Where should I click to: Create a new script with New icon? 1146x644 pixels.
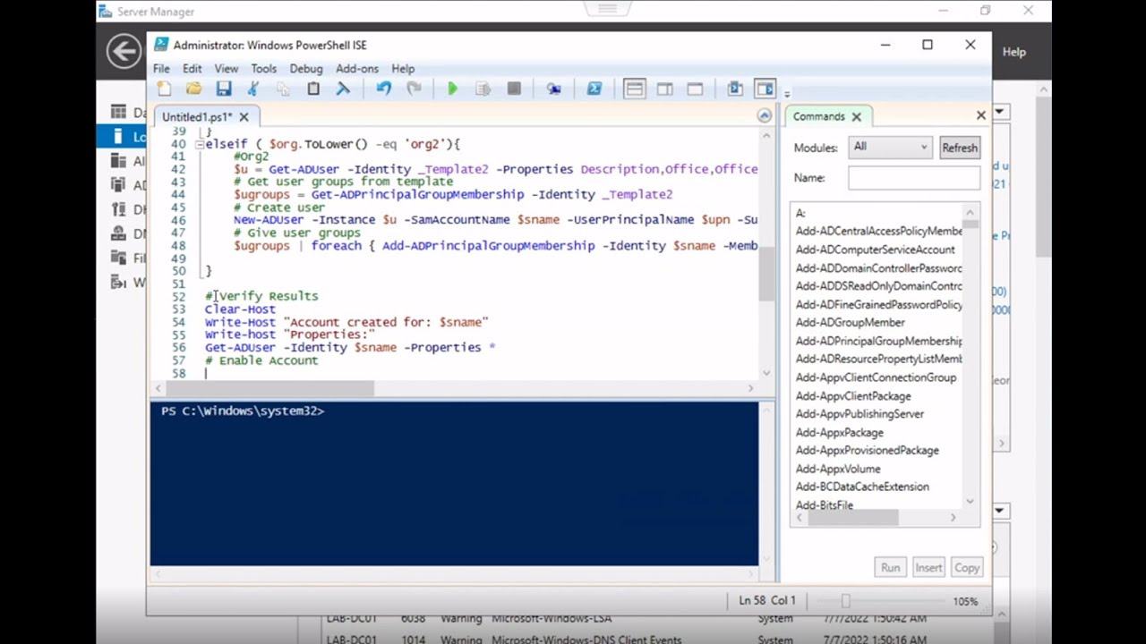point(164,89)
